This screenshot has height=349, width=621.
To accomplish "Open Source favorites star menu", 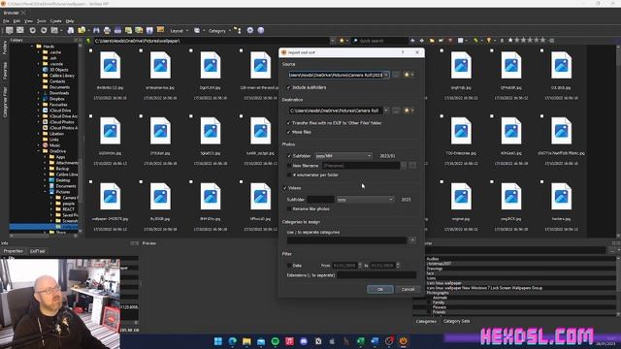I will coord(409,75).
